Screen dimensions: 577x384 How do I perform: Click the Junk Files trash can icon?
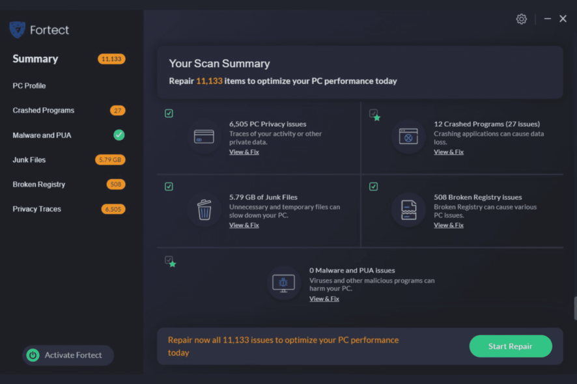[x=204, y=210]
